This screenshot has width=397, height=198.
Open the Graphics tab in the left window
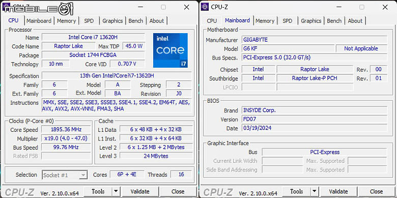click(x=112, y=21)
